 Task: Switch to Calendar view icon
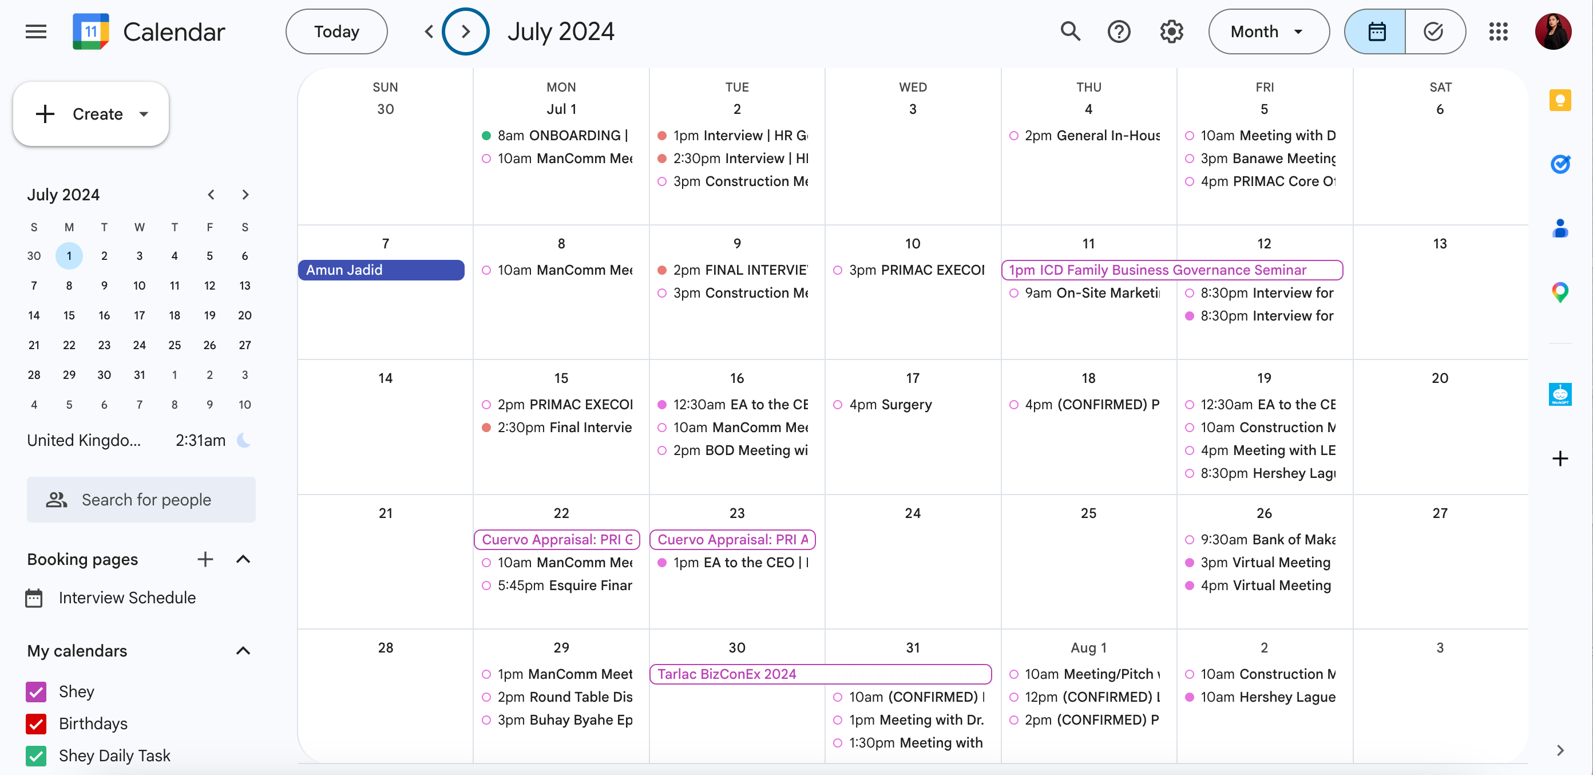1376,31
